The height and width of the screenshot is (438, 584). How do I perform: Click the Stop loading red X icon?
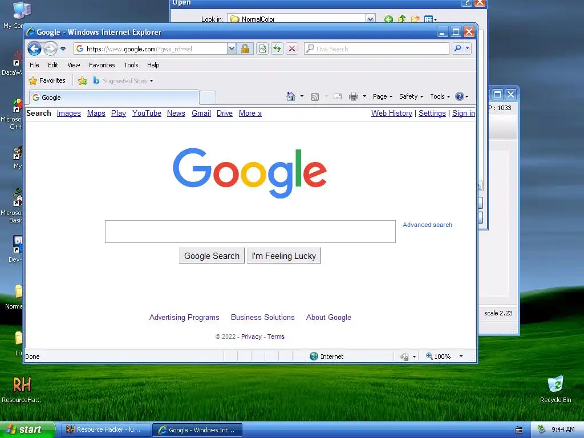click(292, 49)
